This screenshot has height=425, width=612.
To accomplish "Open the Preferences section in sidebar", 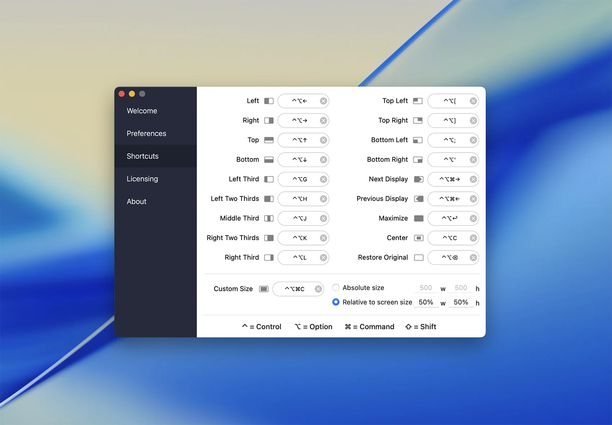I will tap(147, 134).
